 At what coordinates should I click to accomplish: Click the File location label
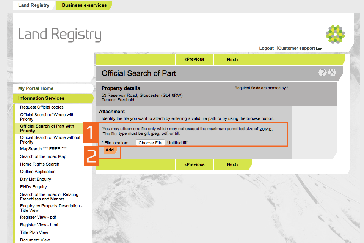pos(115,143)
